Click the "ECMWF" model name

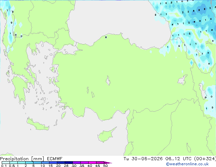(x=55, y=159)
